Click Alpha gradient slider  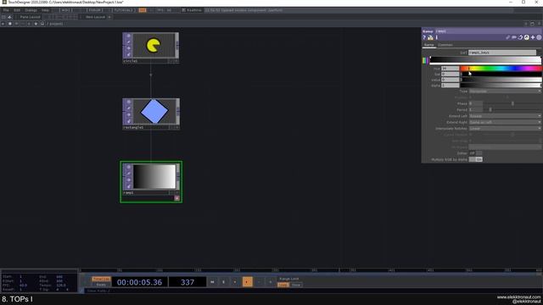(501, 85)
